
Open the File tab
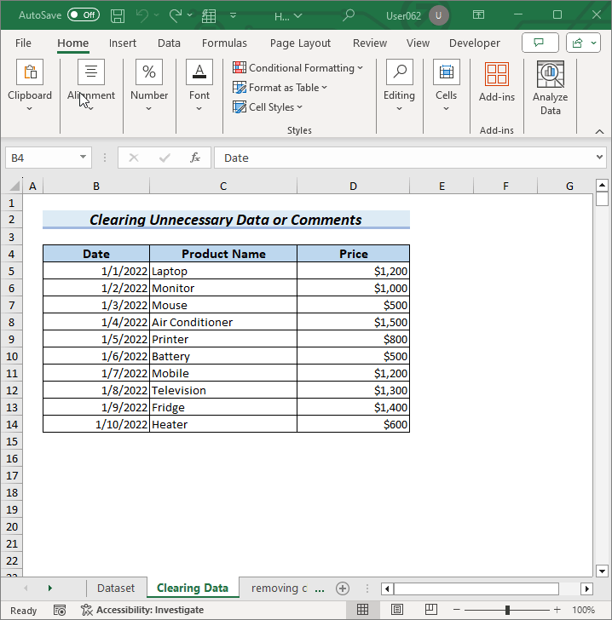coord(23,43)
